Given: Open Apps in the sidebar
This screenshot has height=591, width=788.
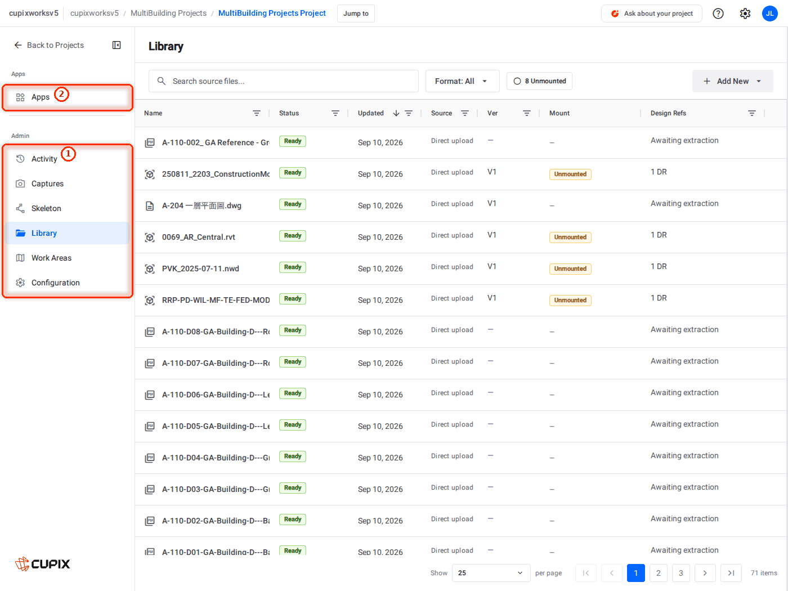Looking at the screenshot, I should pyautogui.click(x=68, y=97).
